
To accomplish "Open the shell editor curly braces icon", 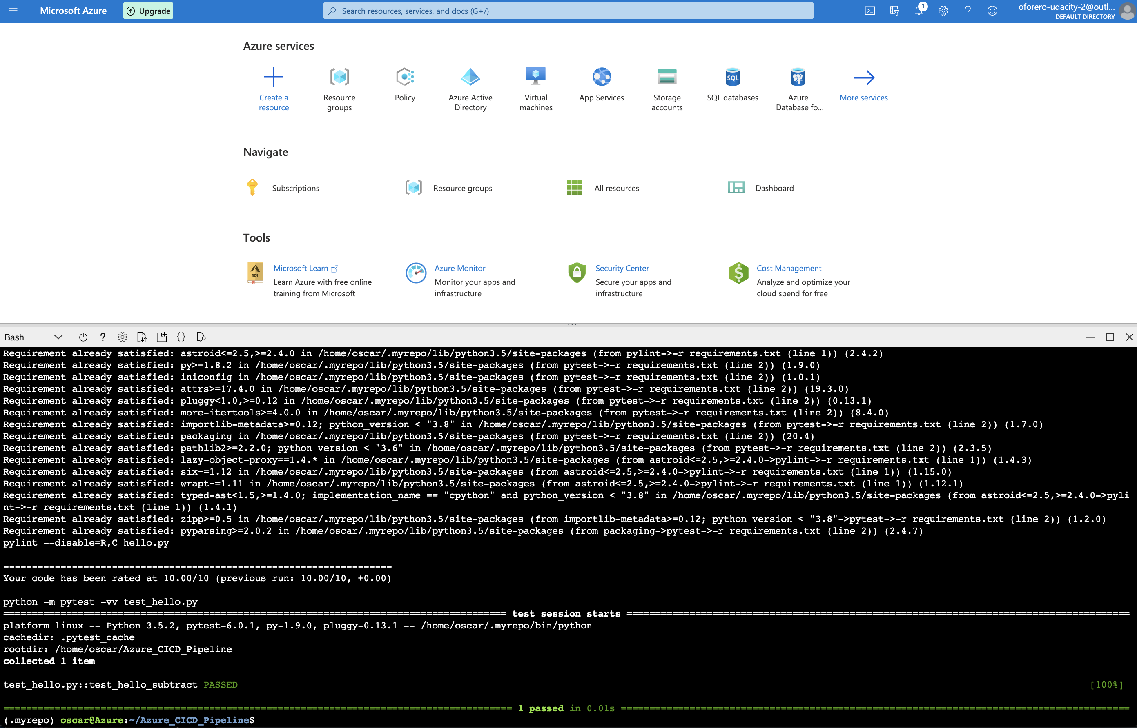I will (x=181, y=337).
